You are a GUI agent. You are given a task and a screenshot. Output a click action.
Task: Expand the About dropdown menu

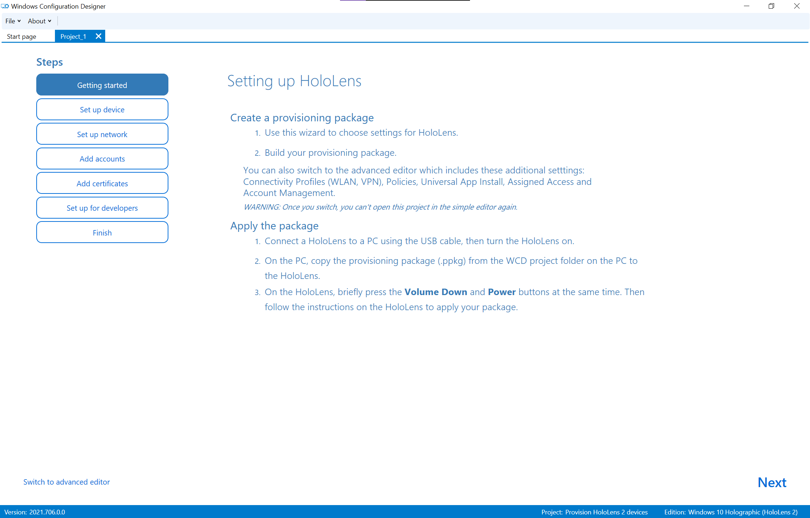point(38,21)
